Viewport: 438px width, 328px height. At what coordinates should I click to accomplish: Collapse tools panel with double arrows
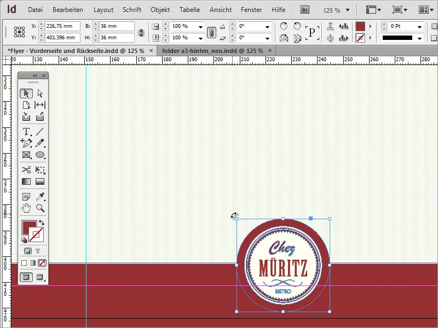(x=35, y=75)
